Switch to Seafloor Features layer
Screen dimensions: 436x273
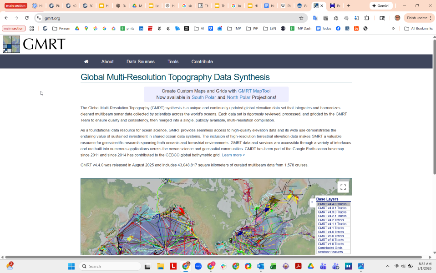tap(330, 252)
